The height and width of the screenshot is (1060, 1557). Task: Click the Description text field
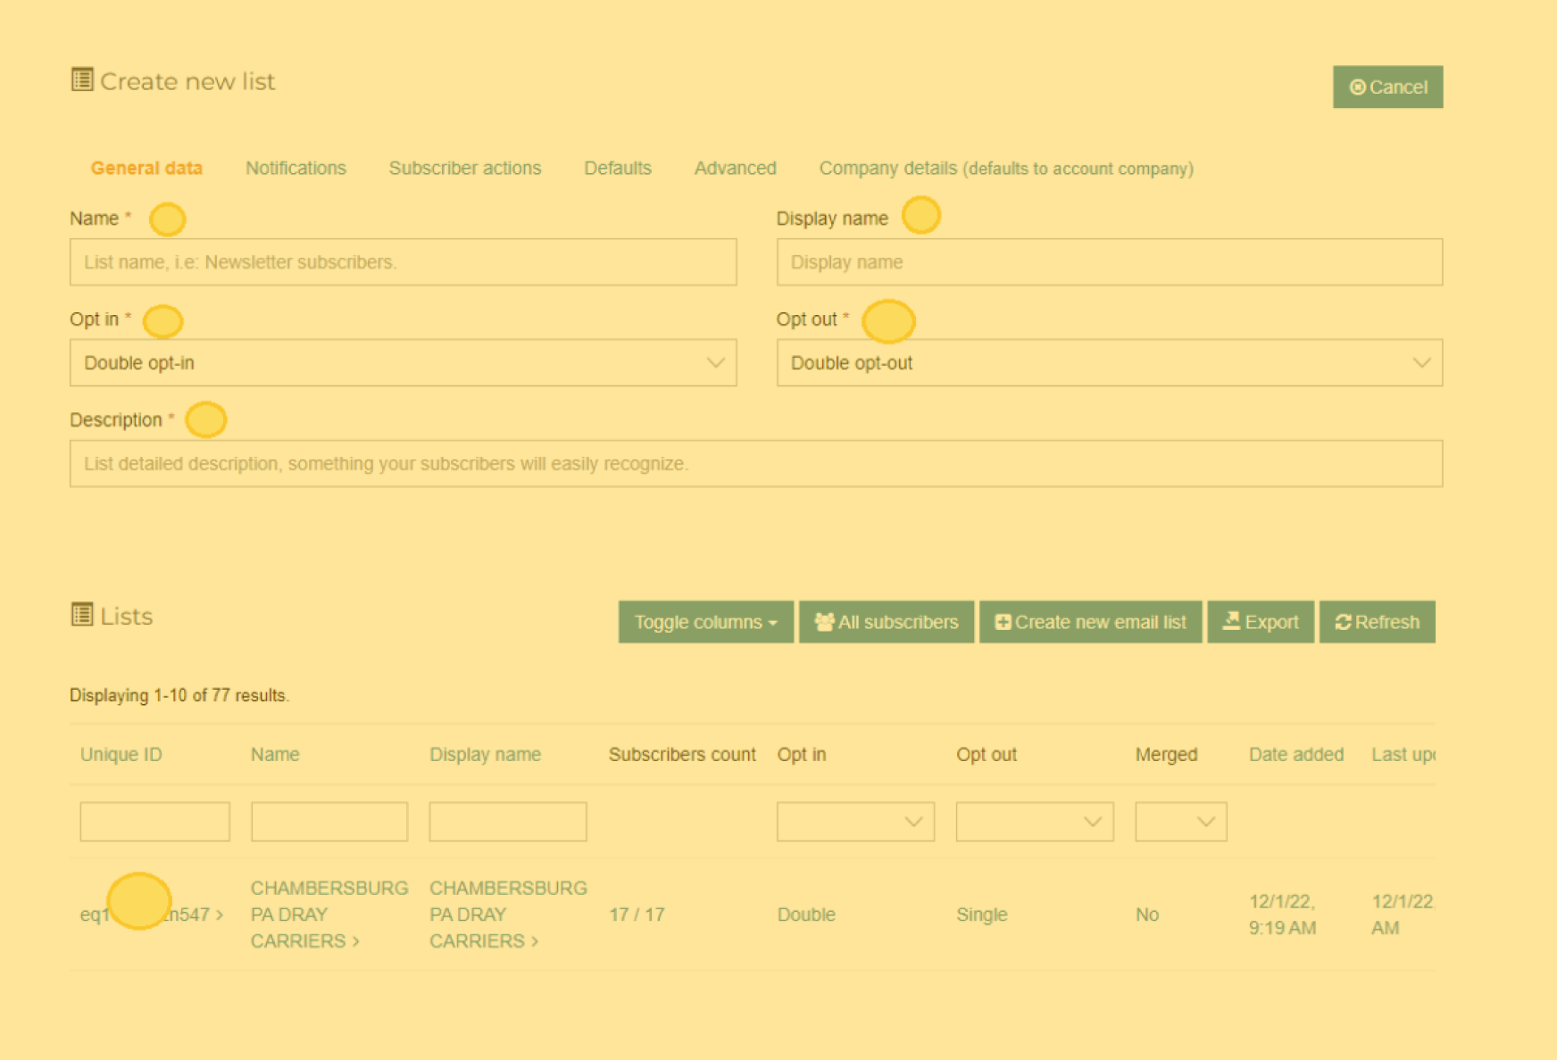tap(755, 464)
